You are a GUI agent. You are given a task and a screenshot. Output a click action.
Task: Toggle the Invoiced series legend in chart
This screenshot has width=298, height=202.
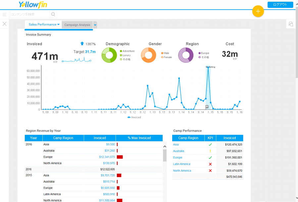134,117
